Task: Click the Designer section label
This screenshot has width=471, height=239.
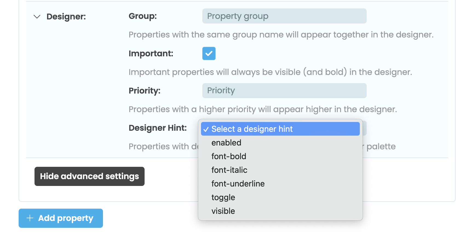Action: [67, 16]
